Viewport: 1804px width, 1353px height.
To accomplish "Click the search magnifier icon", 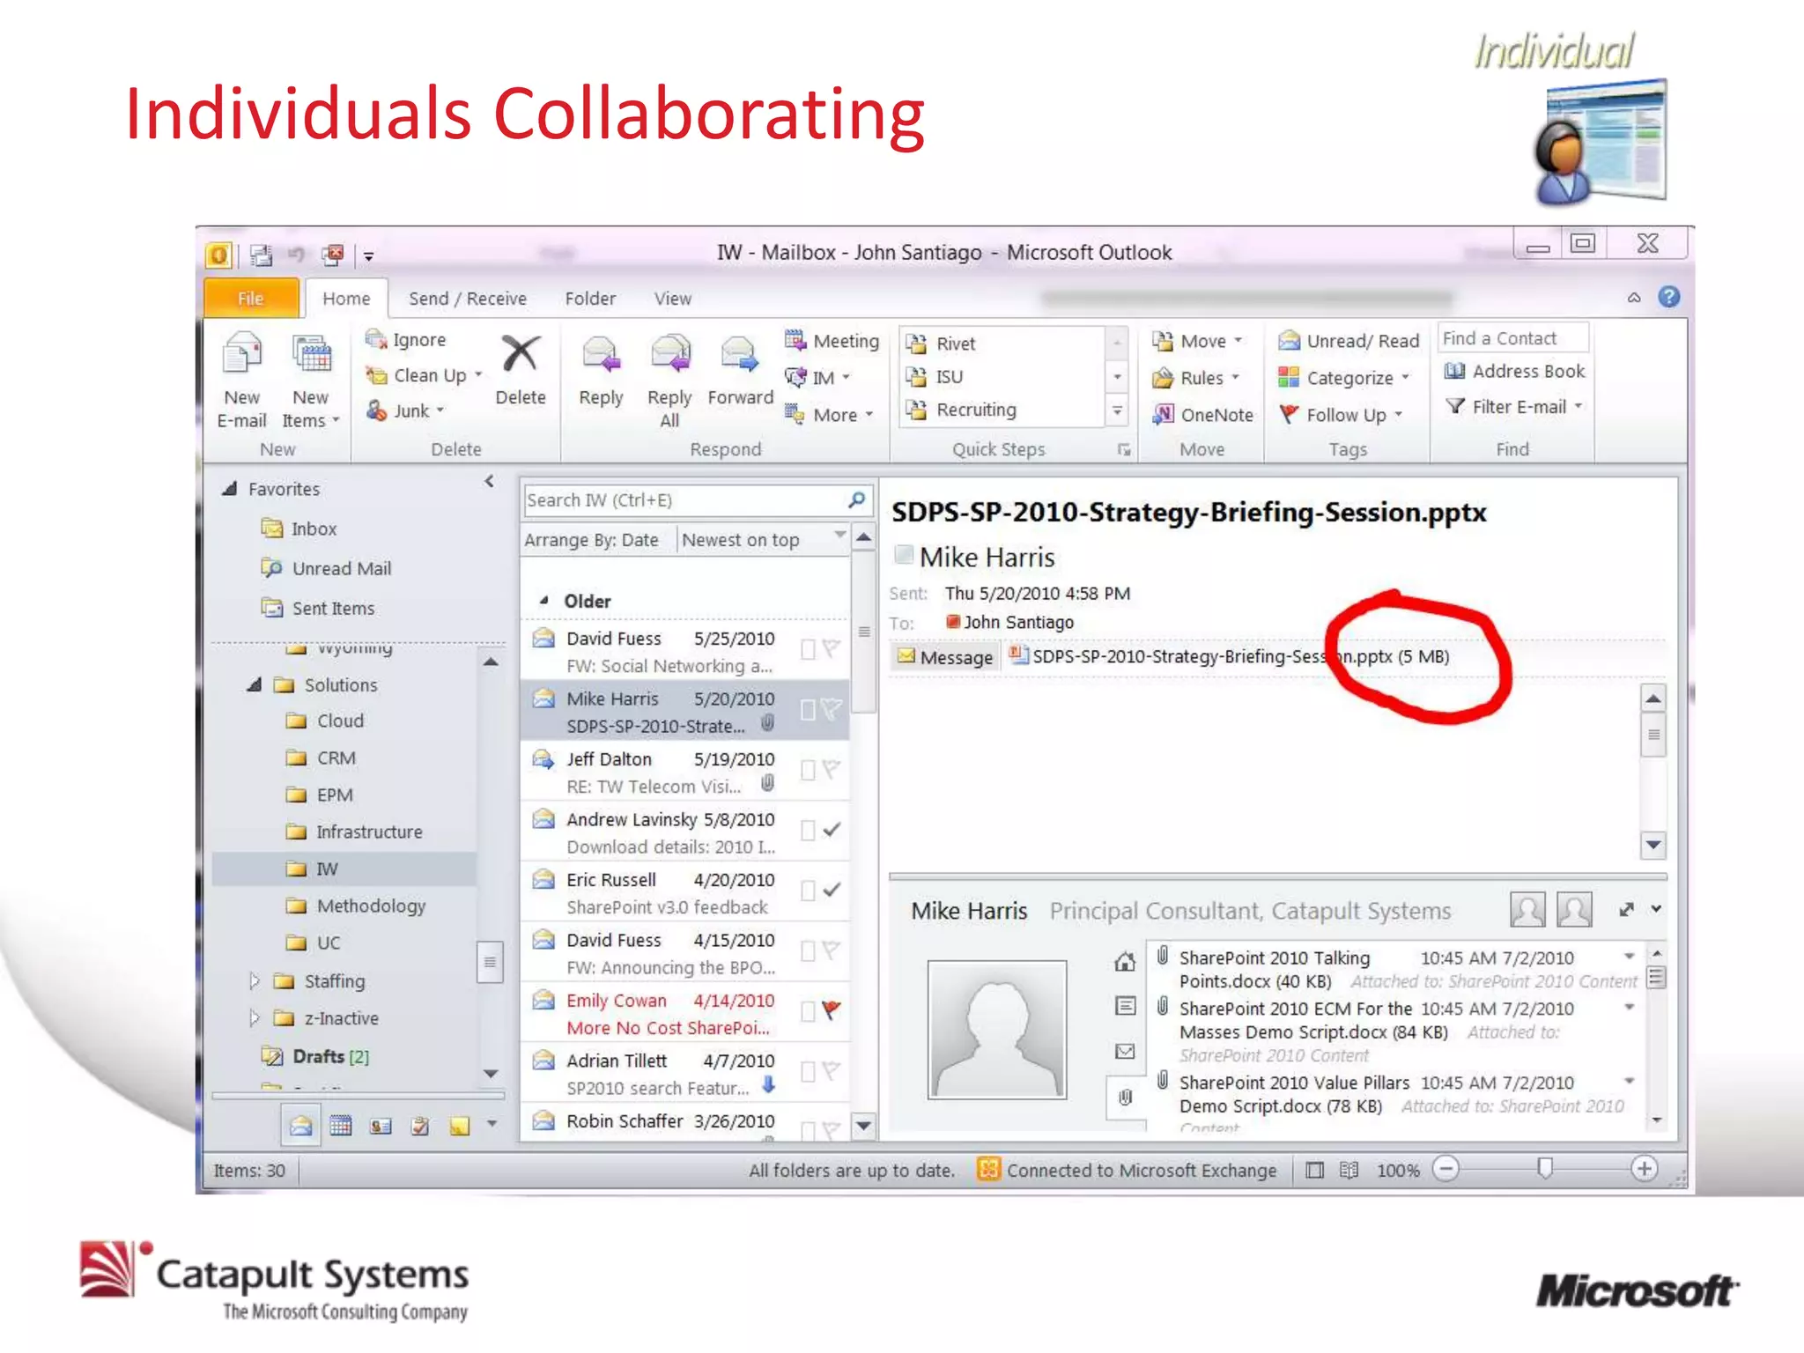I will pyautogui.click(x=856, y=499).
